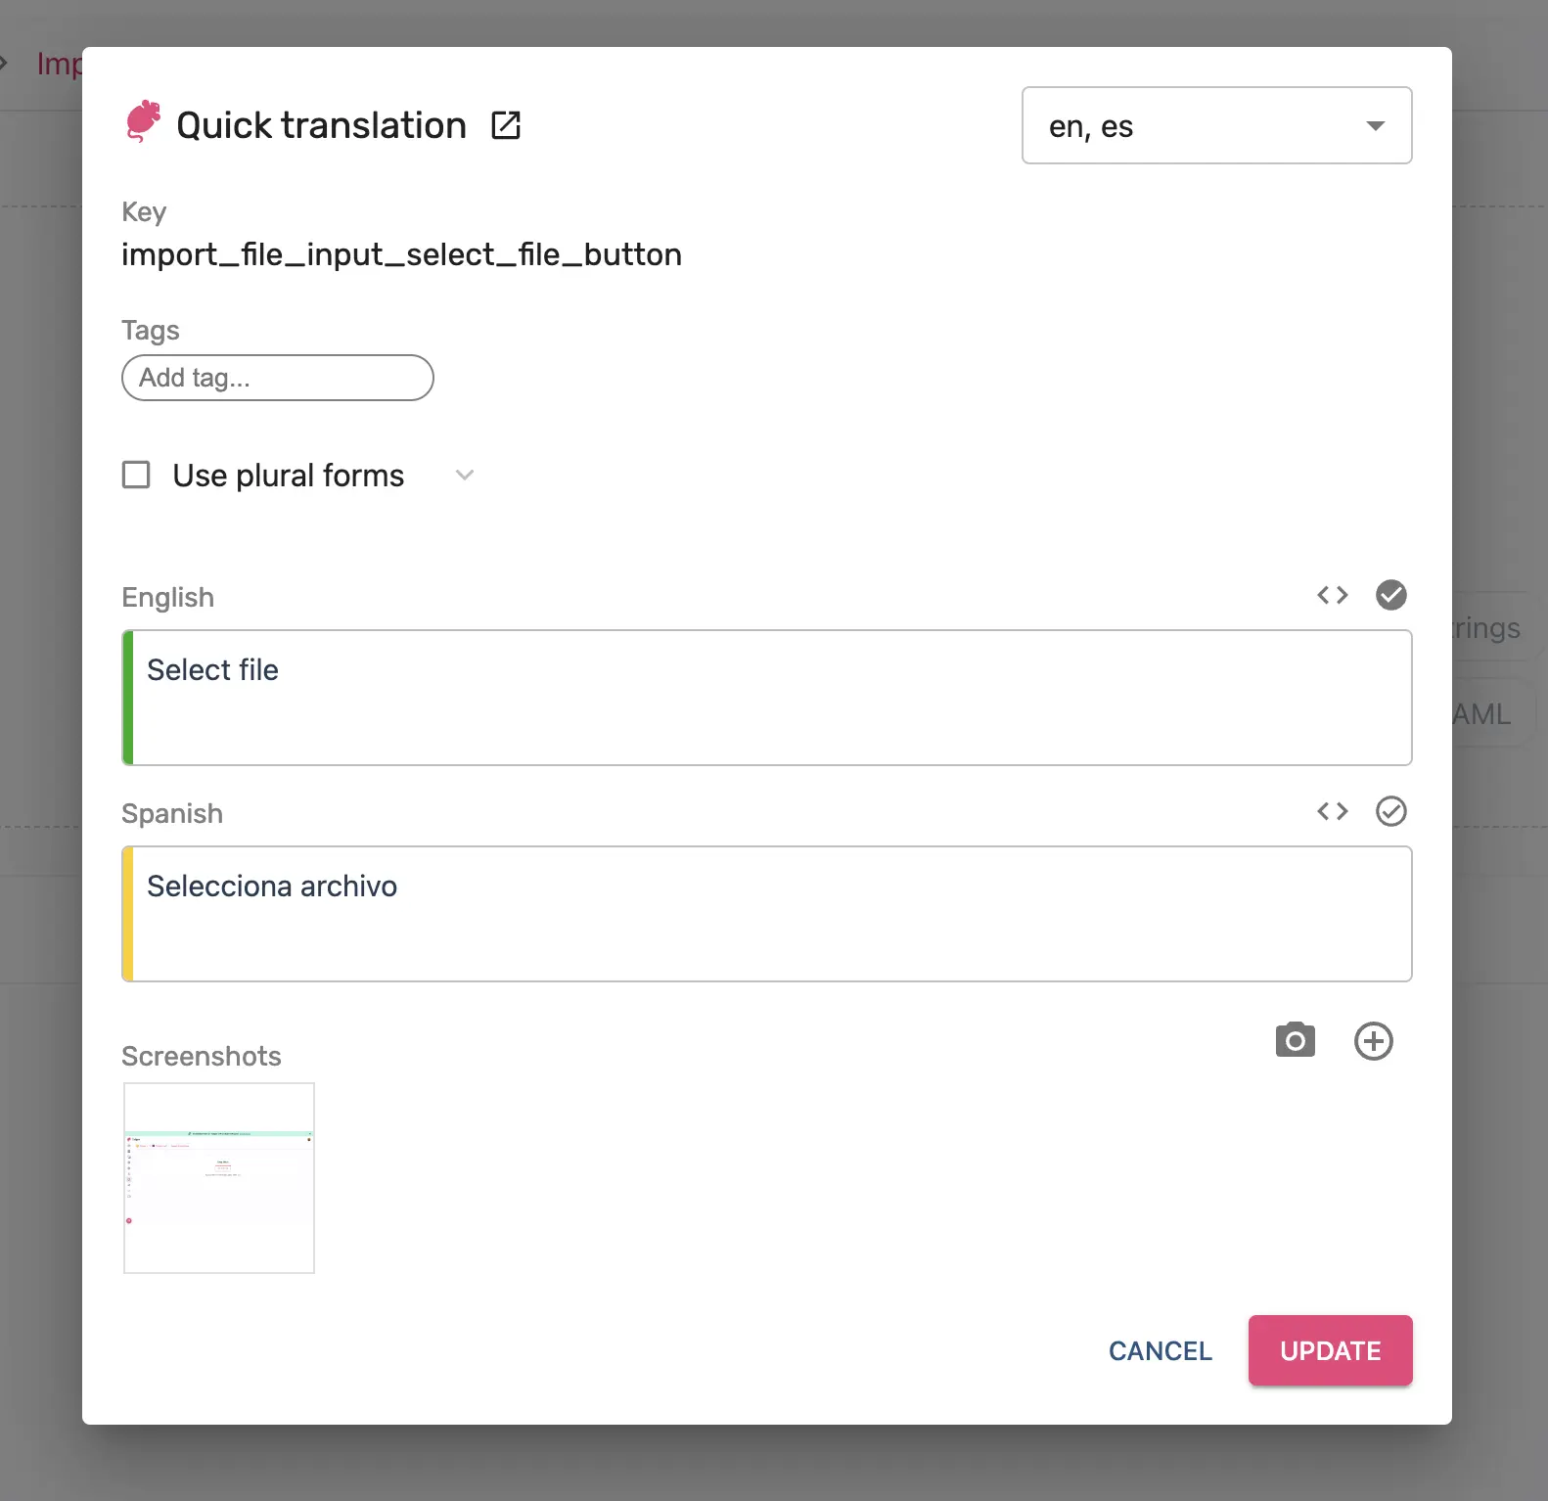Open key in new window via external-link icon
Screen dimensions: 1548x1501
pos(506,125)
